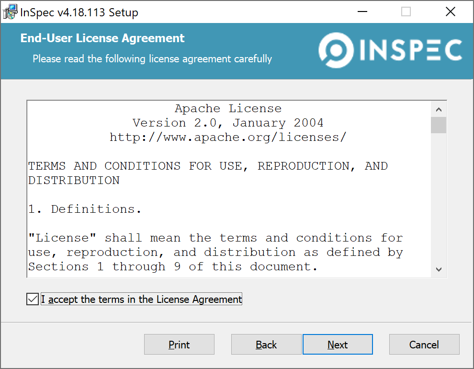Click the setup window title text
Viewport: 474px width, 369px height.
pos(78,12)
